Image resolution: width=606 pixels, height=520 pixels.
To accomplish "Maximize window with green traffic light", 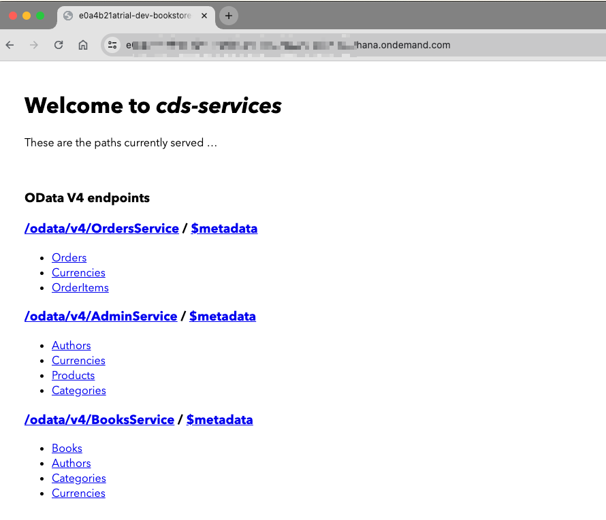I will (x=40, y=16).
